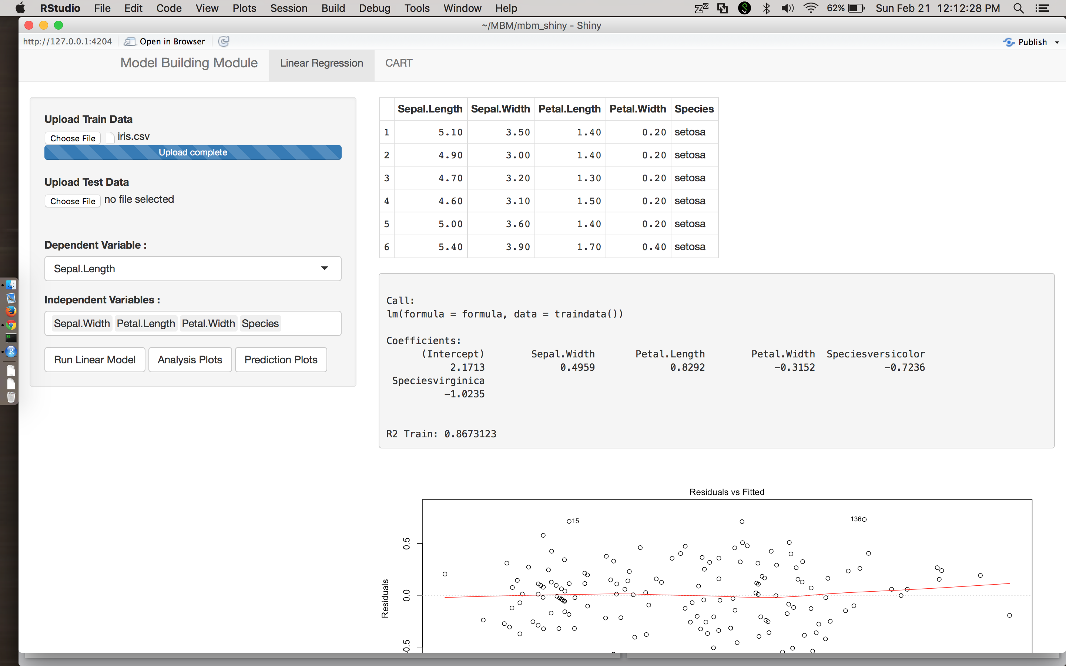Click the Bluetooth menu bar icon
Viewport: 1066px width, 666px height.
(767, 9)
